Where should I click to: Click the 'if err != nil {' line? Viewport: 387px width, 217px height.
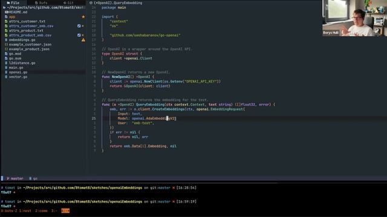point(125,133)
